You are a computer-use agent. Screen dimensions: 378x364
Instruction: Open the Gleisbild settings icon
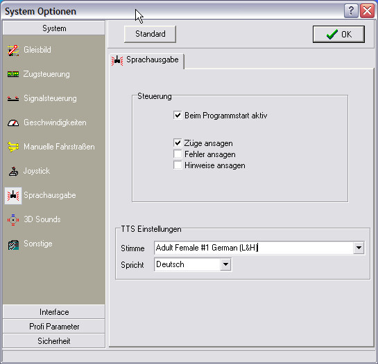coord(13,51)
